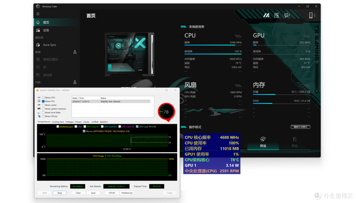Screen dimensions: 356x203
Task: Click the Armoury Crate logo in title bar
Action: [38, 6]
